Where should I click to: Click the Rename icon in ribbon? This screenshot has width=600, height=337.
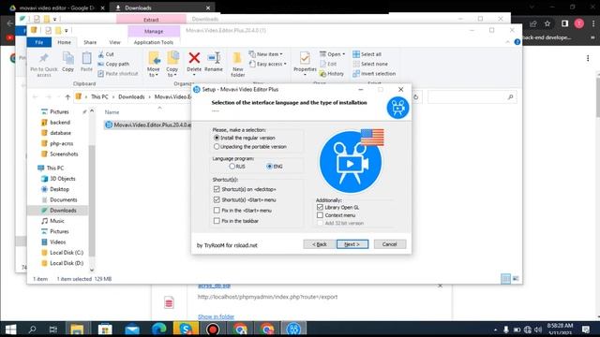tap(214, 58)
